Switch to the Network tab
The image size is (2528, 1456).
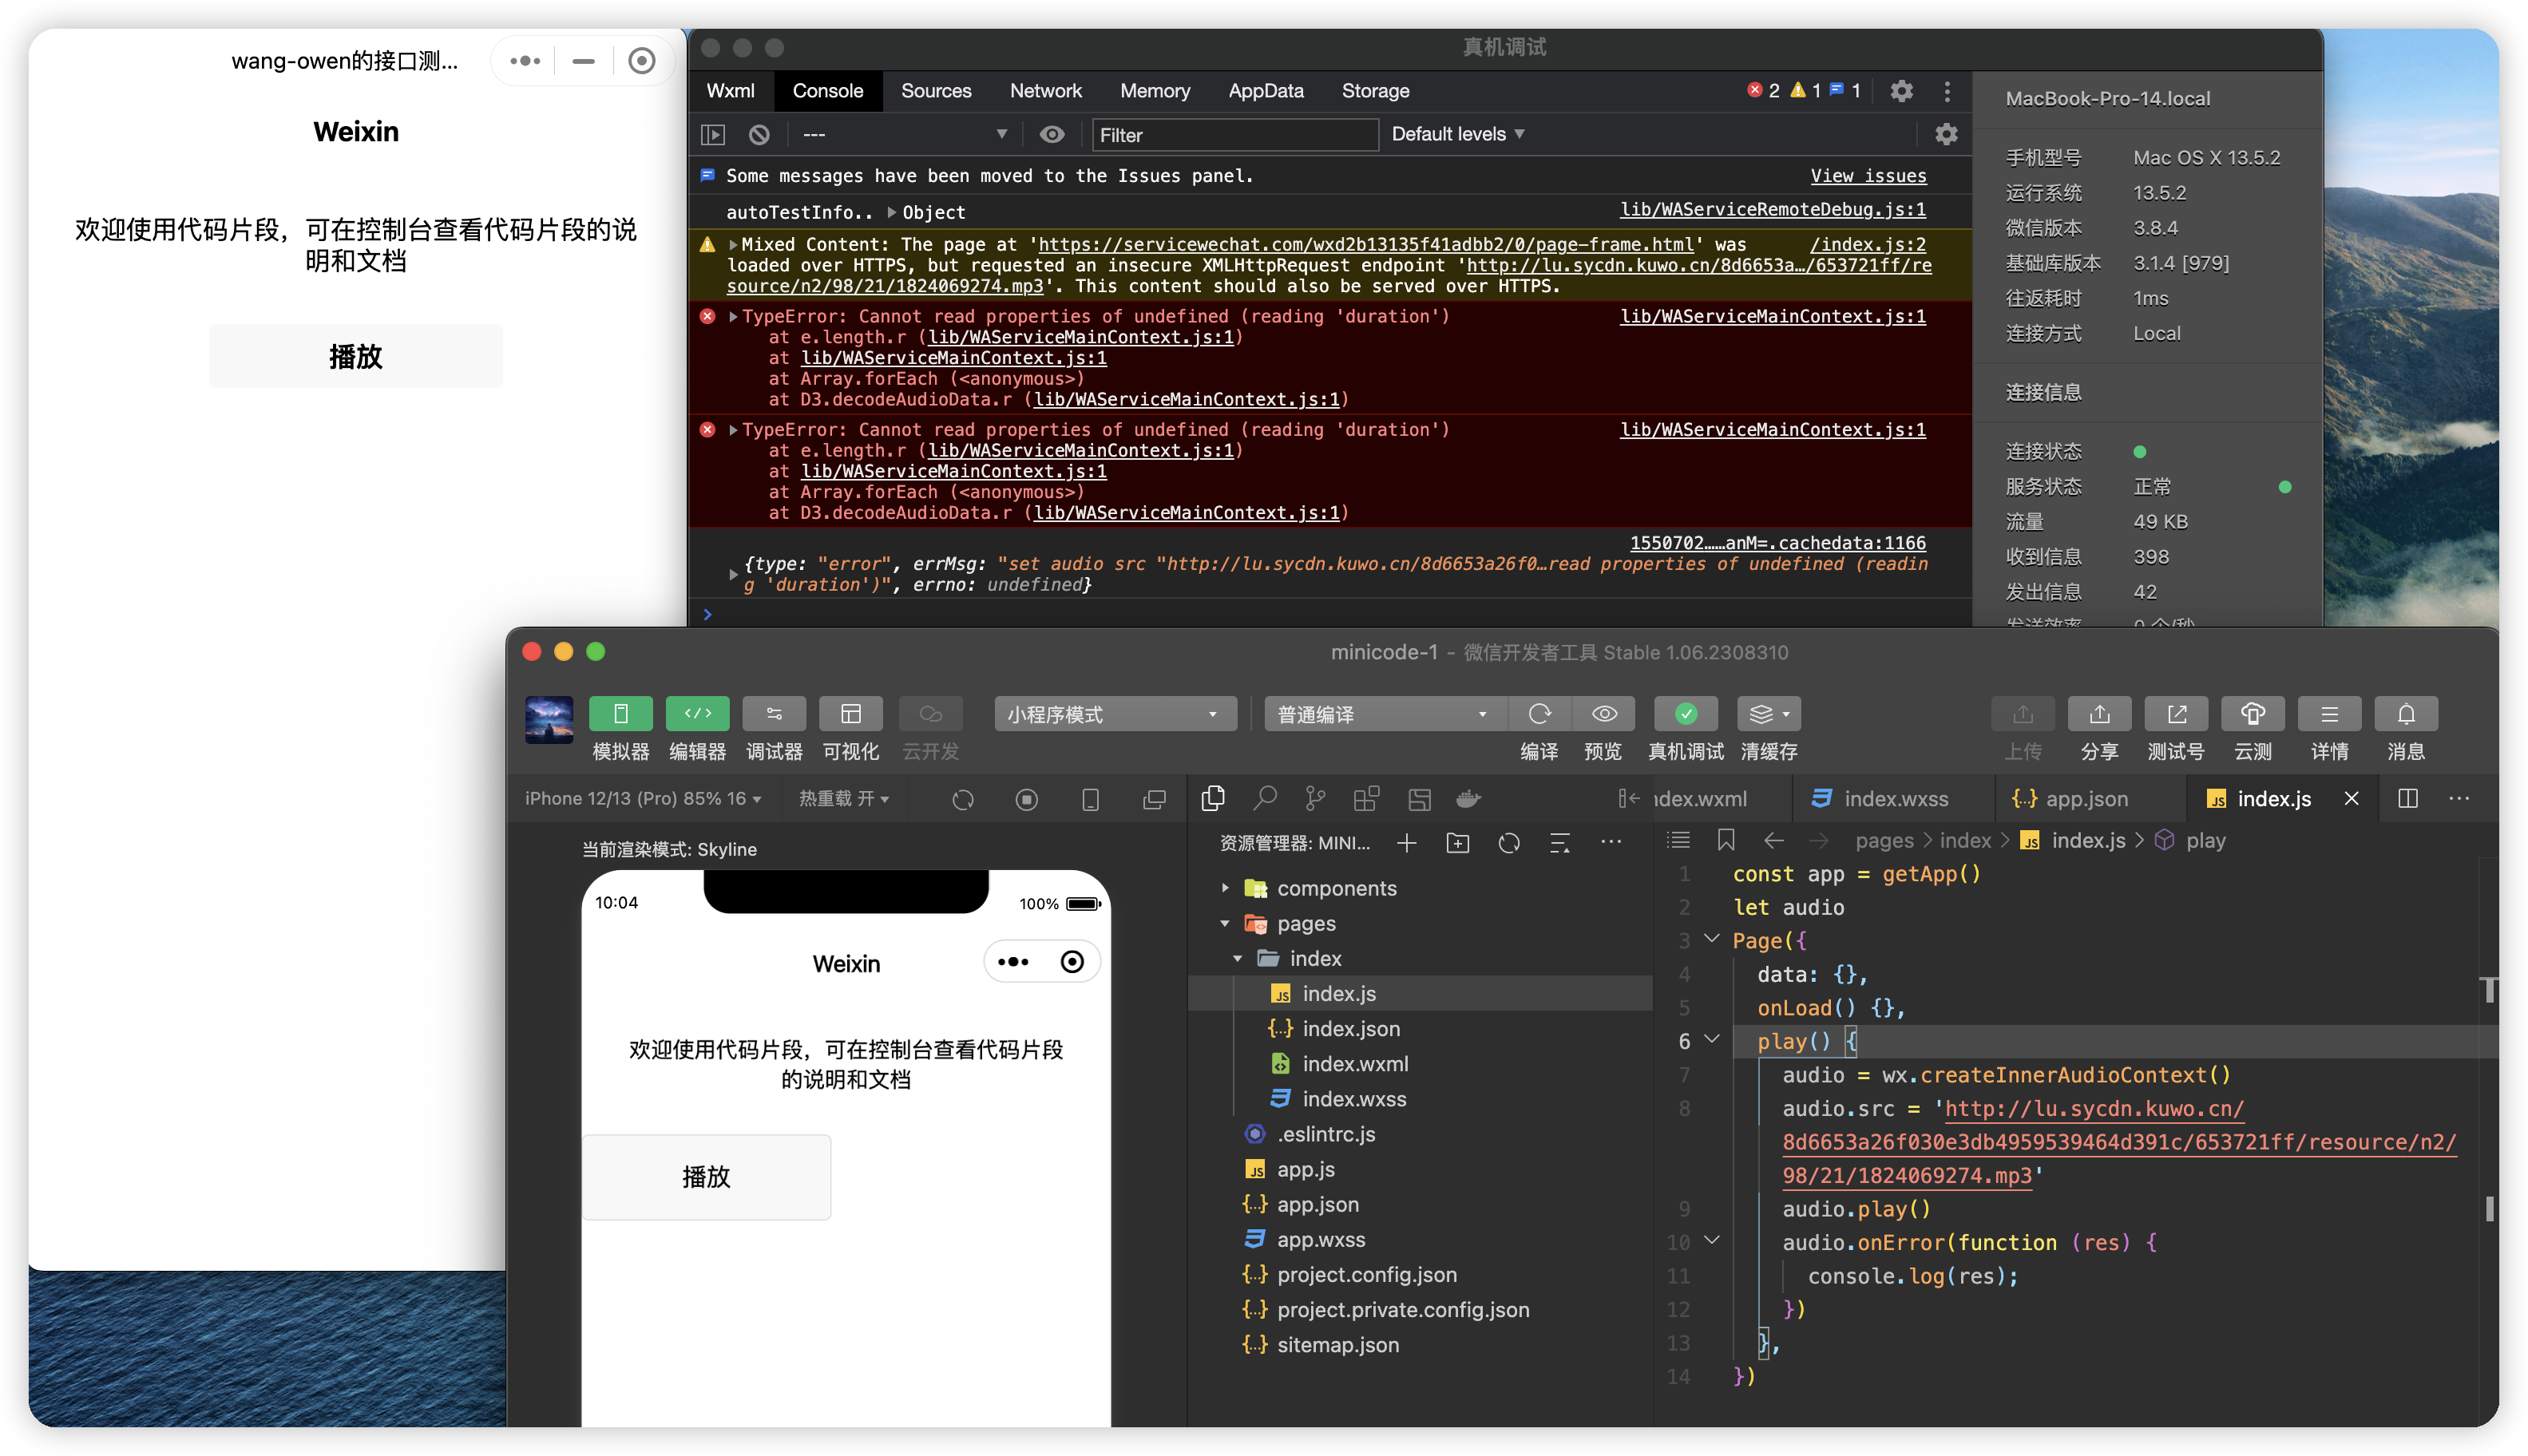click(x=1045, y=91)
